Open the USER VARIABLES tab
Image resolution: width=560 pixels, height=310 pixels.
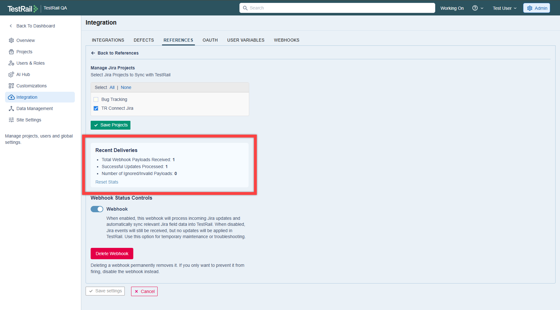click(246, 40)
